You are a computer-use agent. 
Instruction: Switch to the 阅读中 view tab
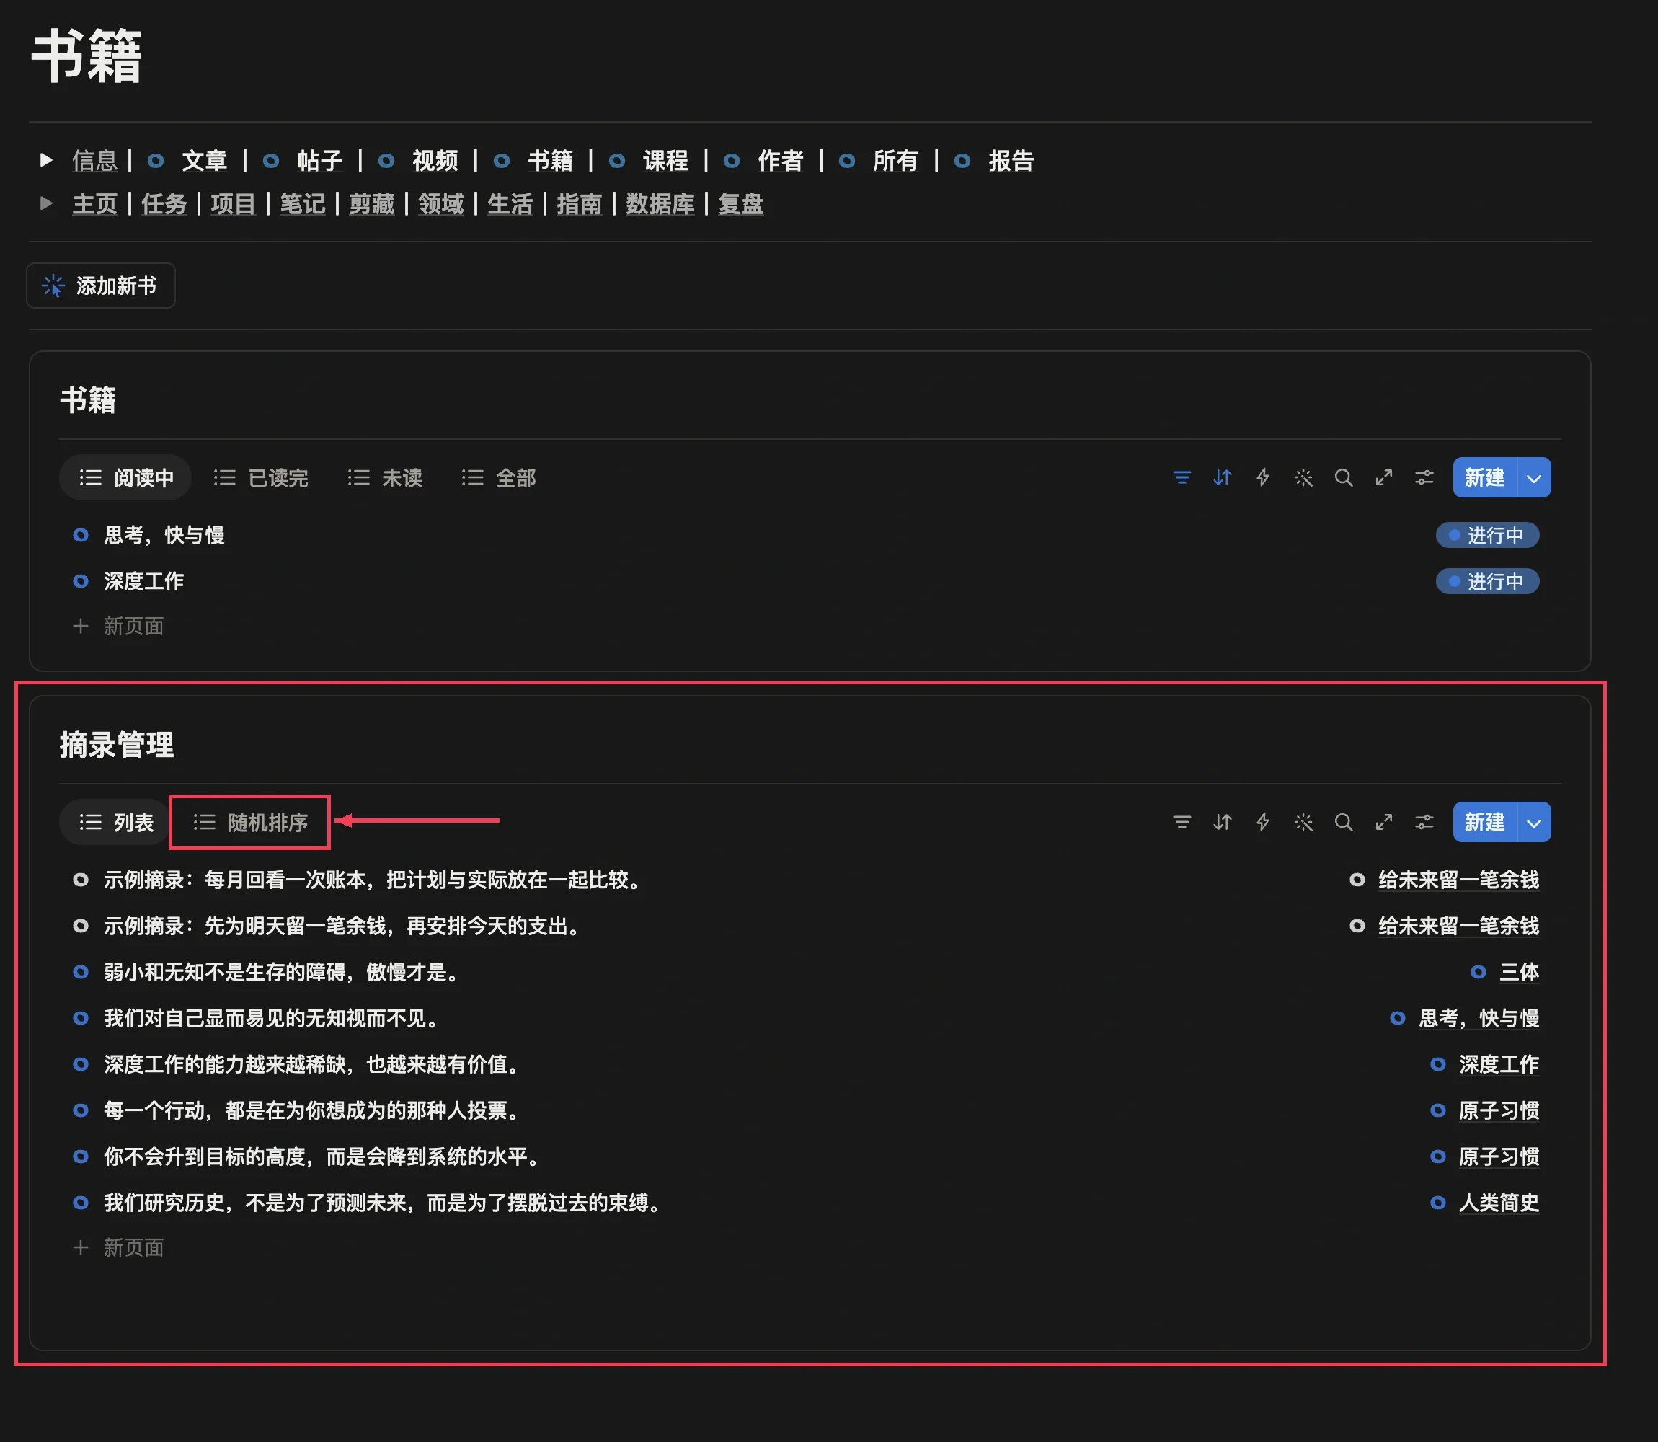click(125, 478)
